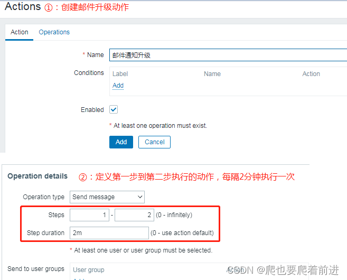Add a new condition via Add link

pos(118,86)
